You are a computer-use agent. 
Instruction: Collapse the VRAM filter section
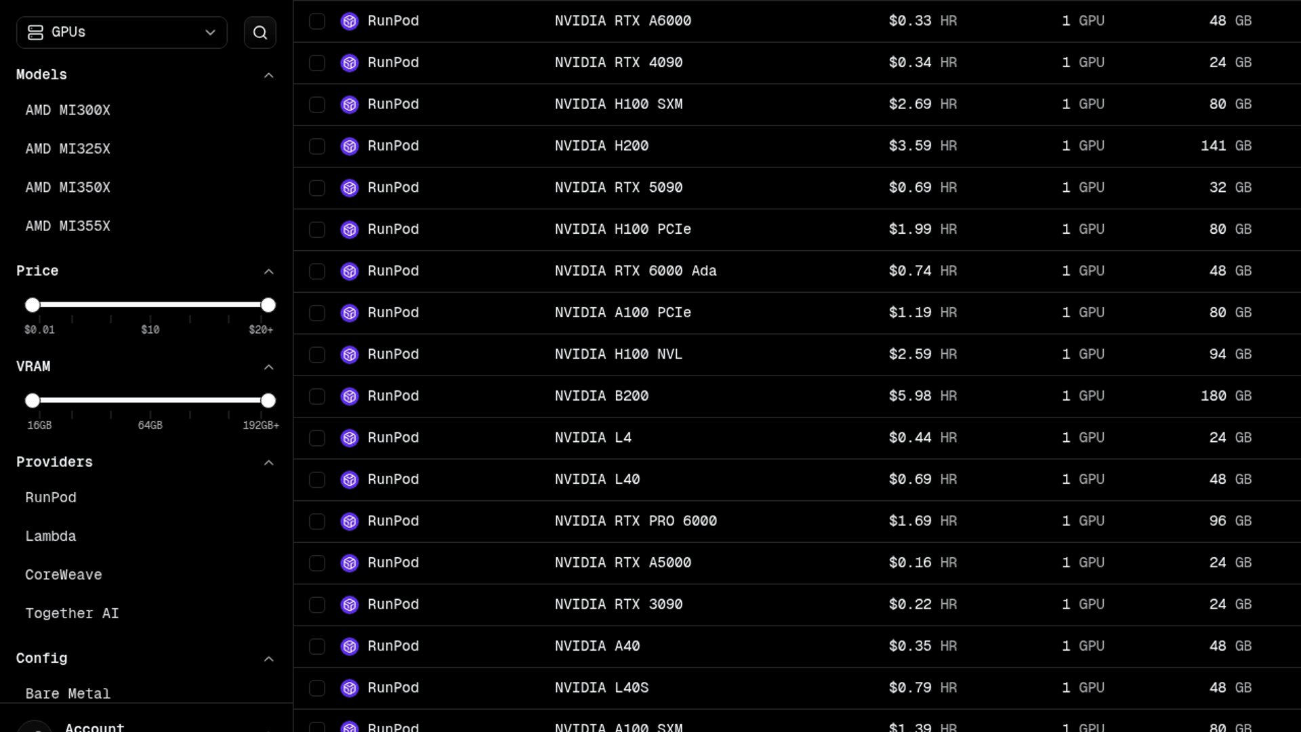(x=268, y=367)
